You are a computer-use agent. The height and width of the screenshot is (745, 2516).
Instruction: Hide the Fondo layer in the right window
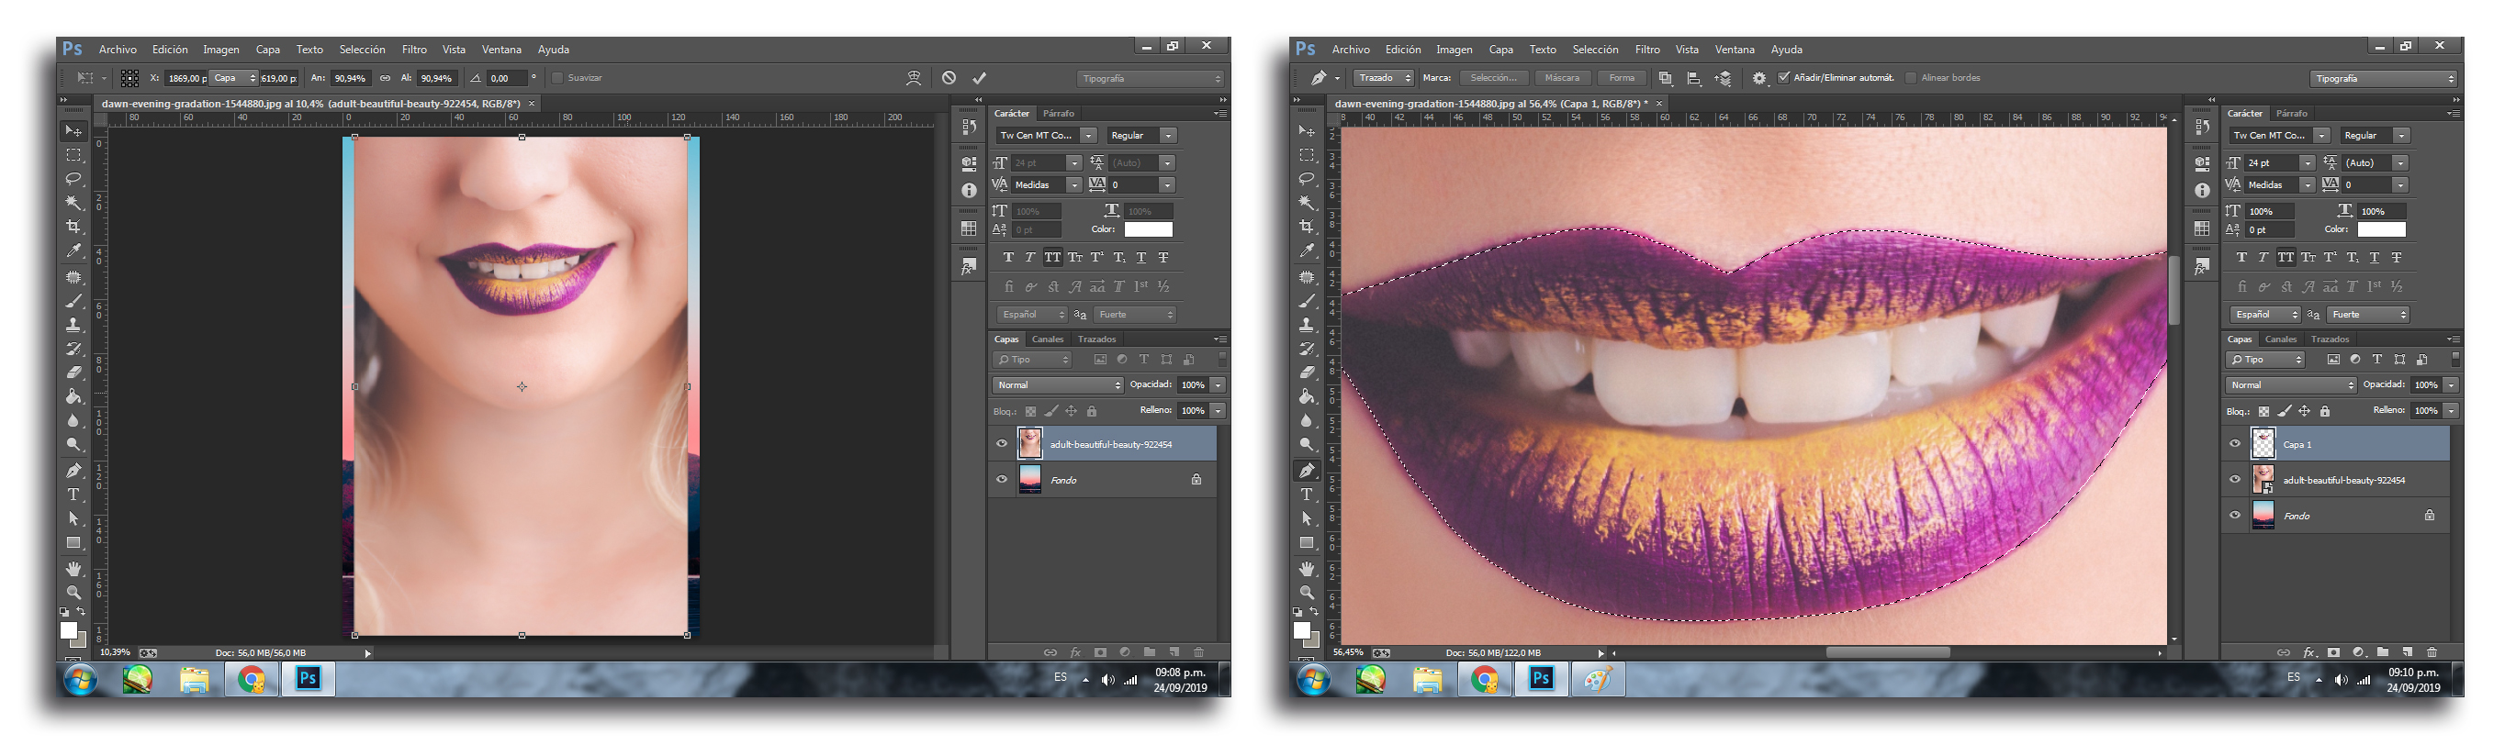[2235, 516]
